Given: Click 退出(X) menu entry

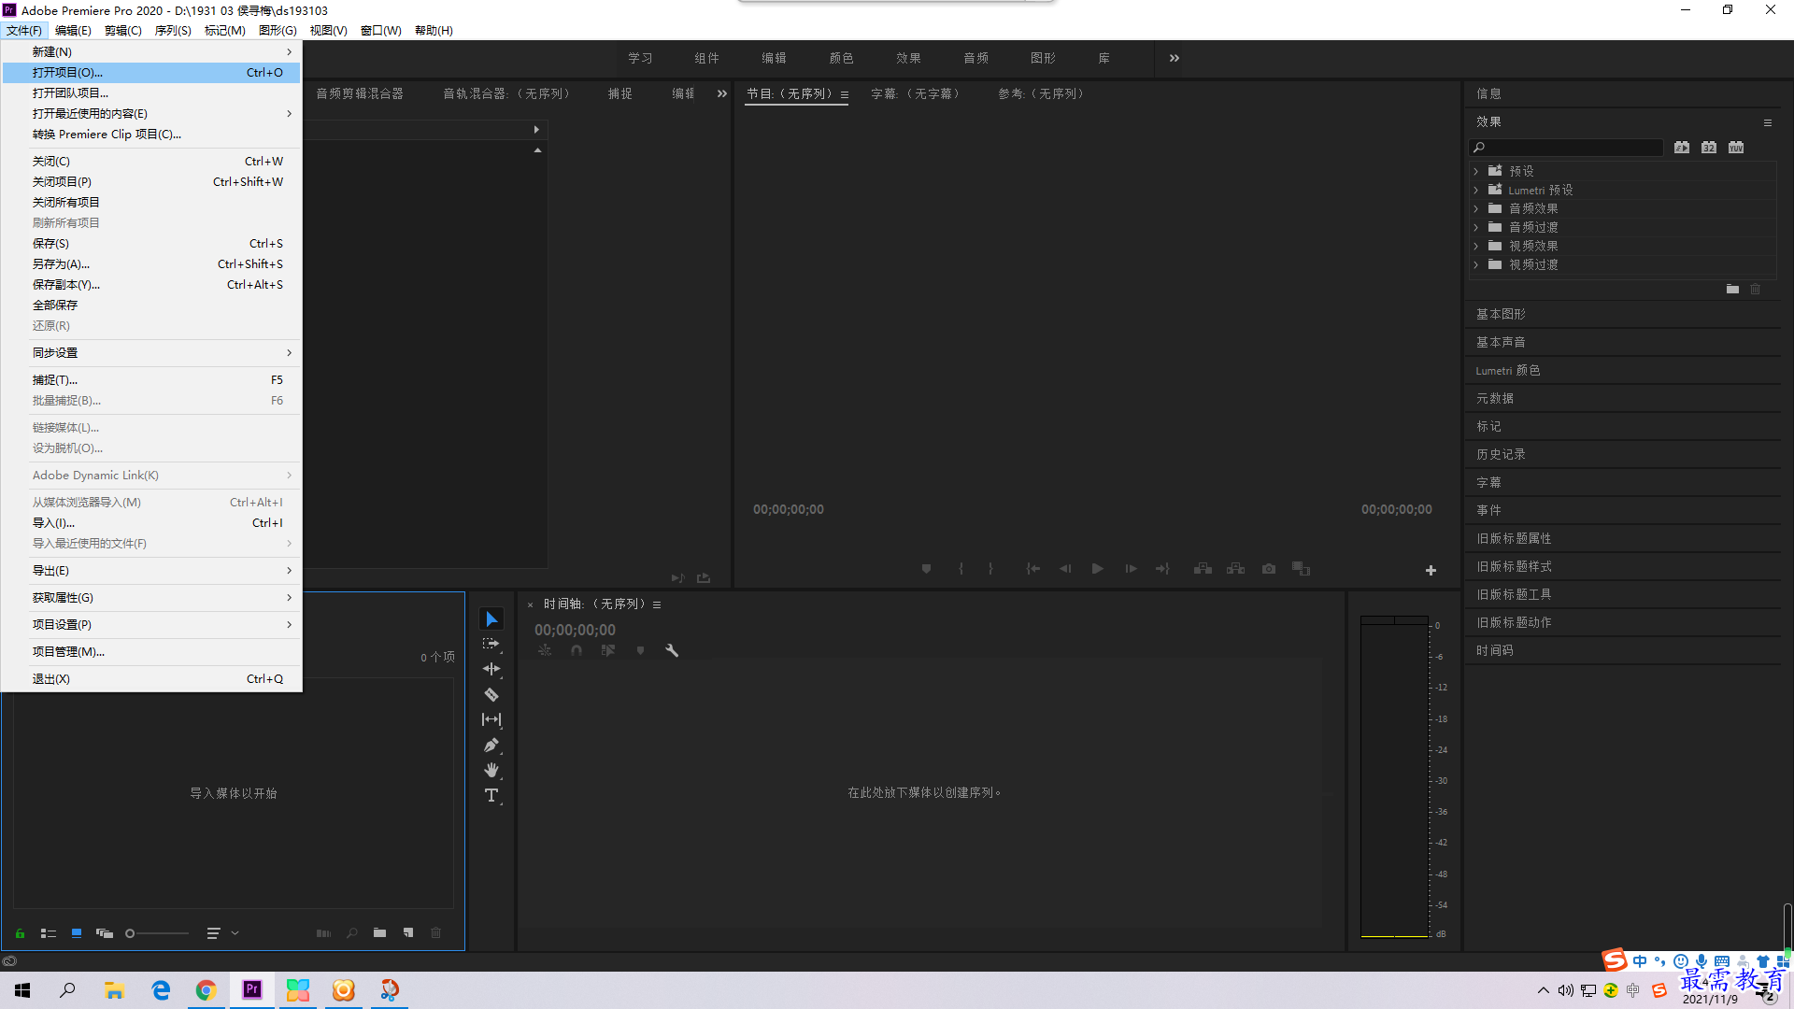Looking at the screenshot, I should coord(151,678).
